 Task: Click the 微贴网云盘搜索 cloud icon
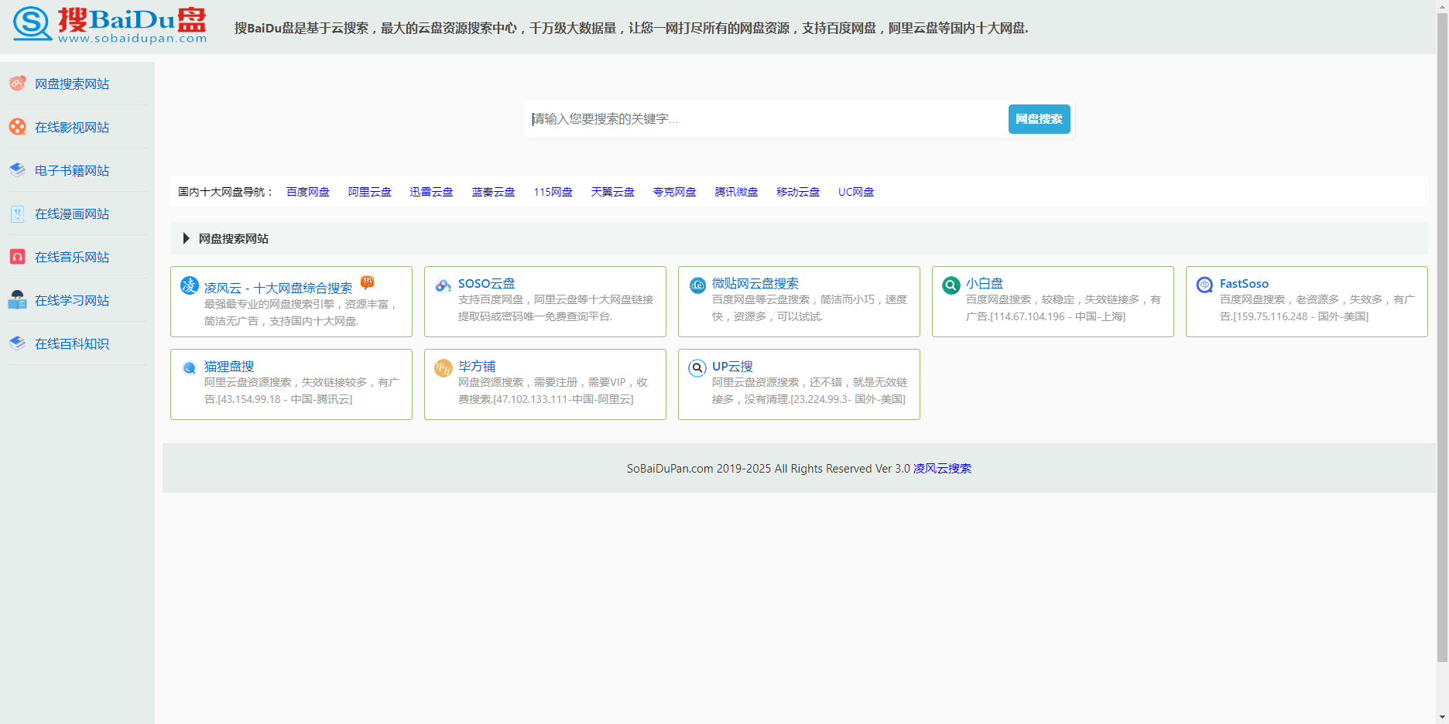pos(697,285)
